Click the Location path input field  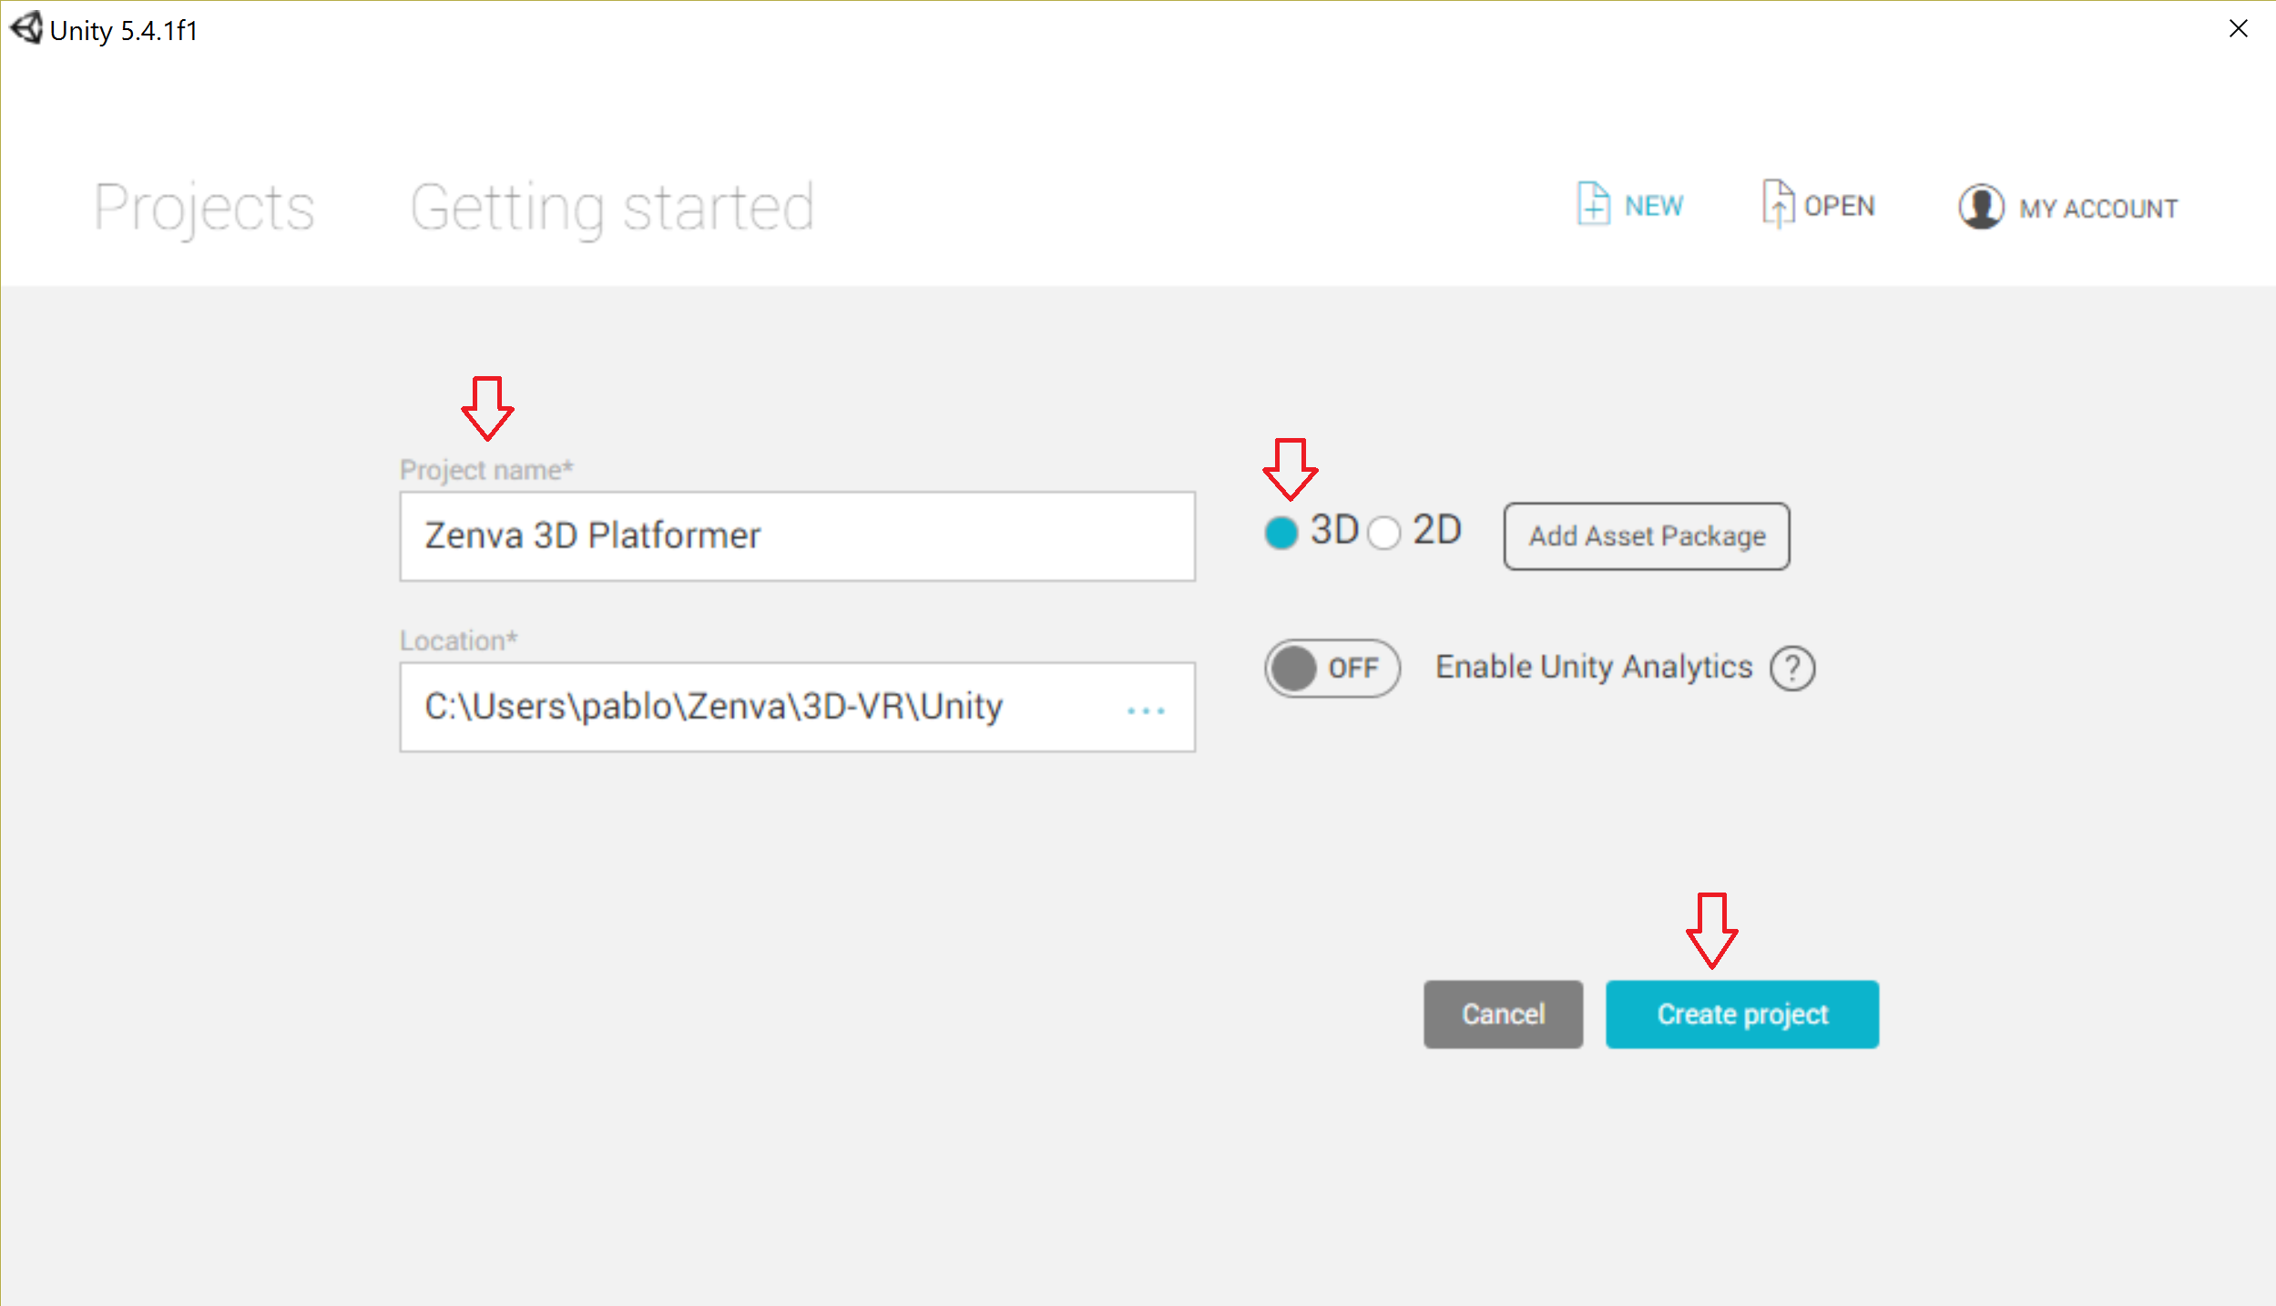coord(797,707)
